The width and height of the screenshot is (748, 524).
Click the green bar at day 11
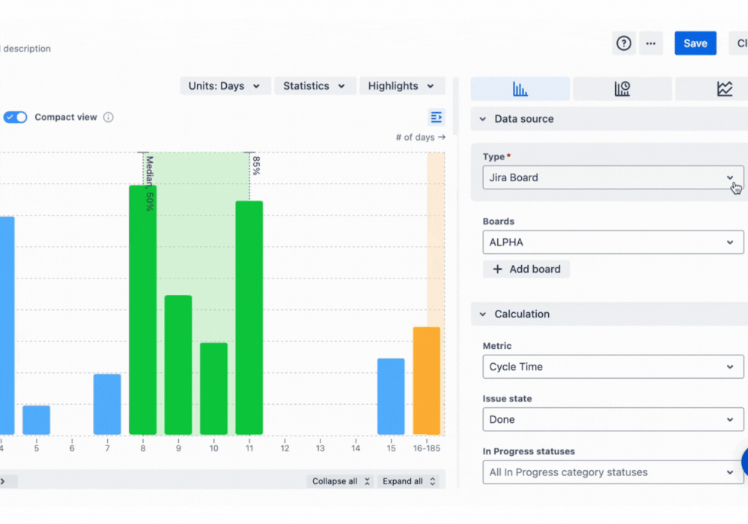tap(249, 317)
